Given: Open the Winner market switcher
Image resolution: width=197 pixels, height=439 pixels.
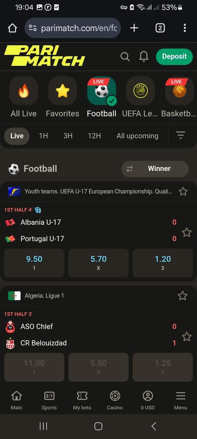Looking at the screenshot, I should click(x=155, y=169).
